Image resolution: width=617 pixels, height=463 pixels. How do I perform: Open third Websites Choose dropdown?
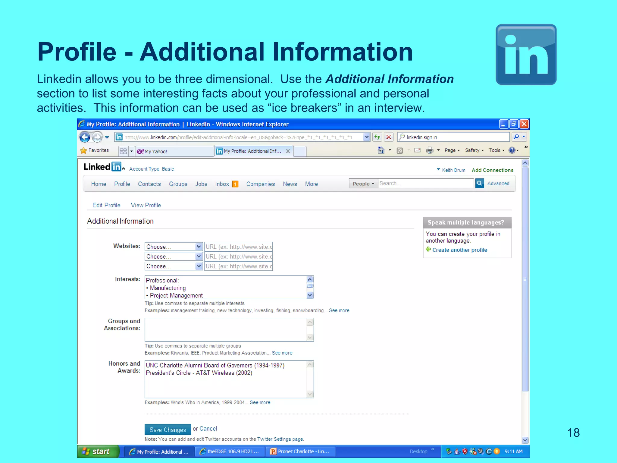pyautogui.click(x=173, y=266)
